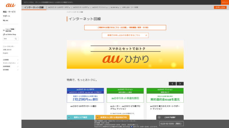Click the ログイン button at top right

click(225, 2)
